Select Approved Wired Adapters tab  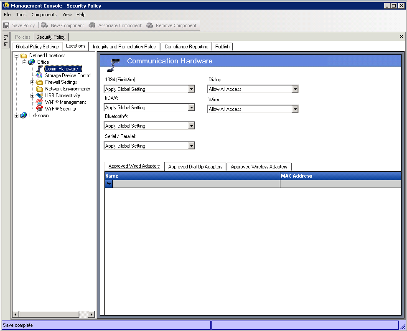(134, 166)
